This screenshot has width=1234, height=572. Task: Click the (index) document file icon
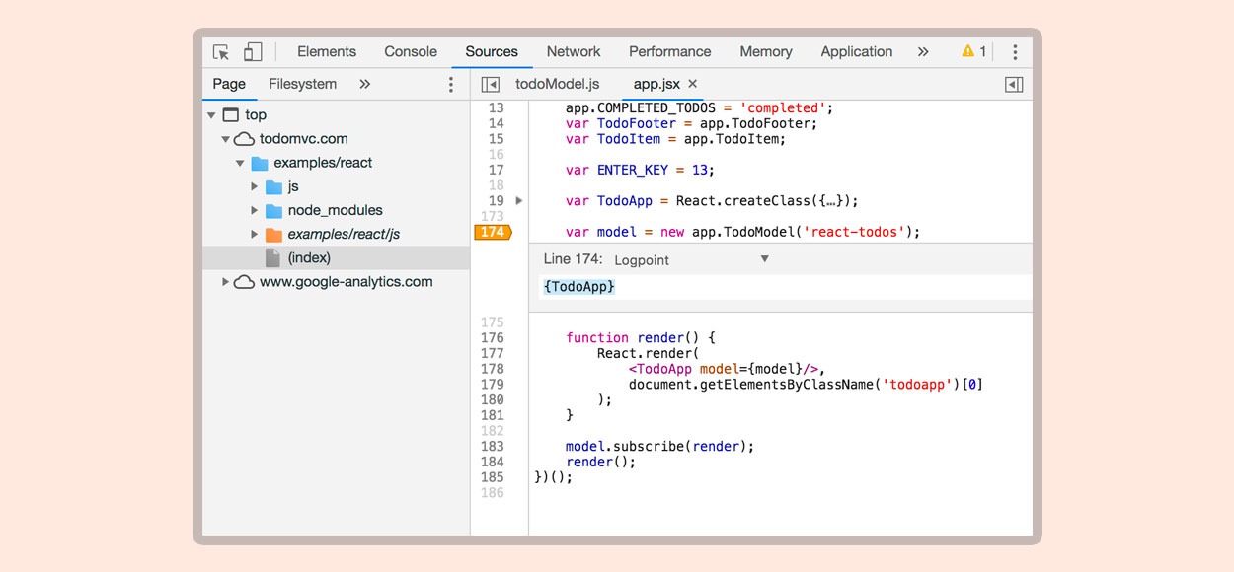[273, 258]
